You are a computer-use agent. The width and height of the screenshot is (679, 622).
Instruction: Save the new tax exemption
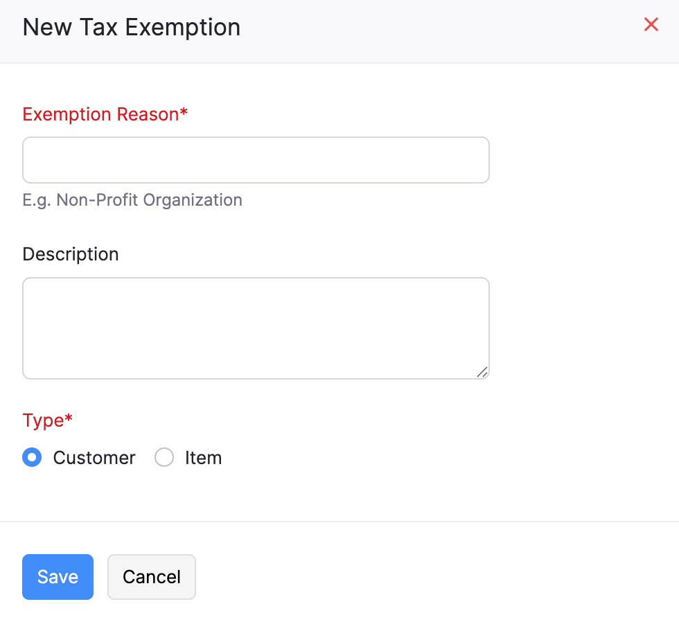58,576
